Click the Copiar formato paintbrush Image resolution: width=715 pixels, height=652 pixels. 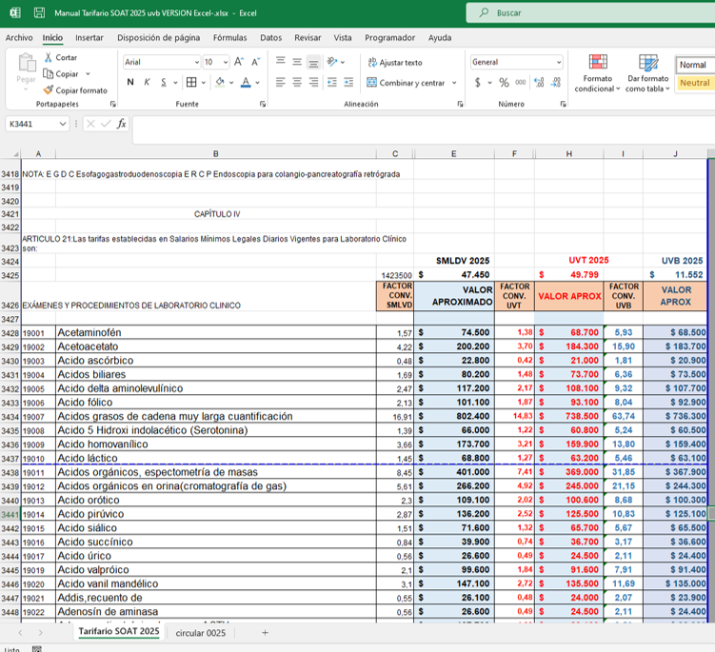[x=49, y=90]
